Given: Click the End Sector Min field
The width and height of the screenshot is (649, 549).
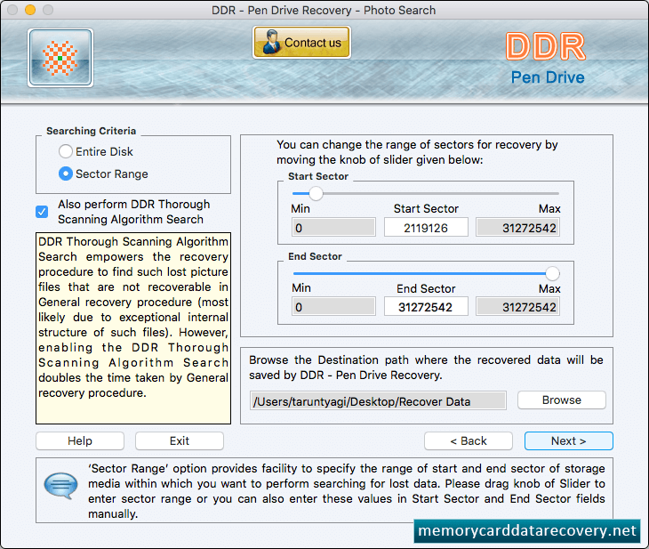Looking at the screenshot, I should [333, 307].
